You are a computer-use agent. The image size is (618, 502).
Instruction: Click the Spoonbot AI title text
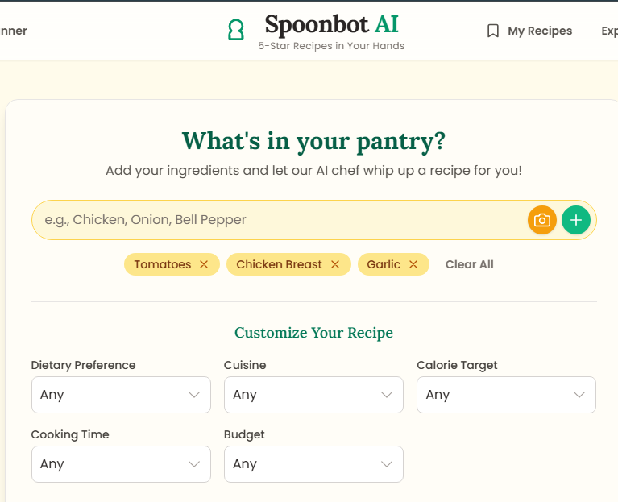[x=331, y=24]
